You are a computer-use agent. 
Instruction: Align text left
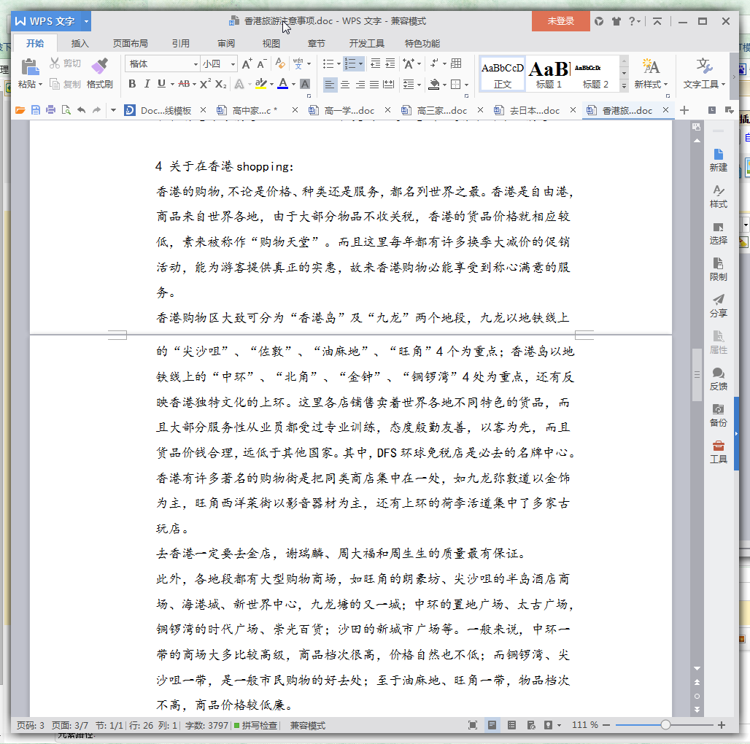pos(330,85)
